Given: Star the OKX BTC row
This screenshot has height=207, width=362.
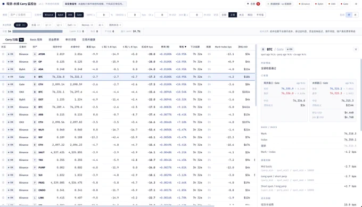Looking at the screenshot, I should pos(3,92).
